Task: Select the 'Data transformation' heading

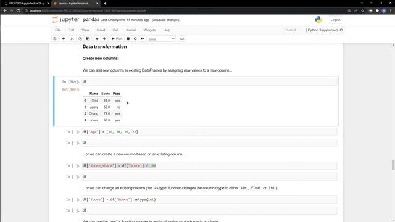Action: pos(104,47)
